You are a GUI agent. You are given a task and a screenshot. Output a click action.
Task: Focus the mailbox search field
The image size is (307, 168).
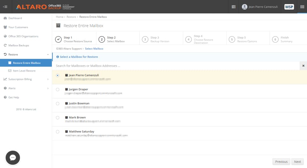176,66
